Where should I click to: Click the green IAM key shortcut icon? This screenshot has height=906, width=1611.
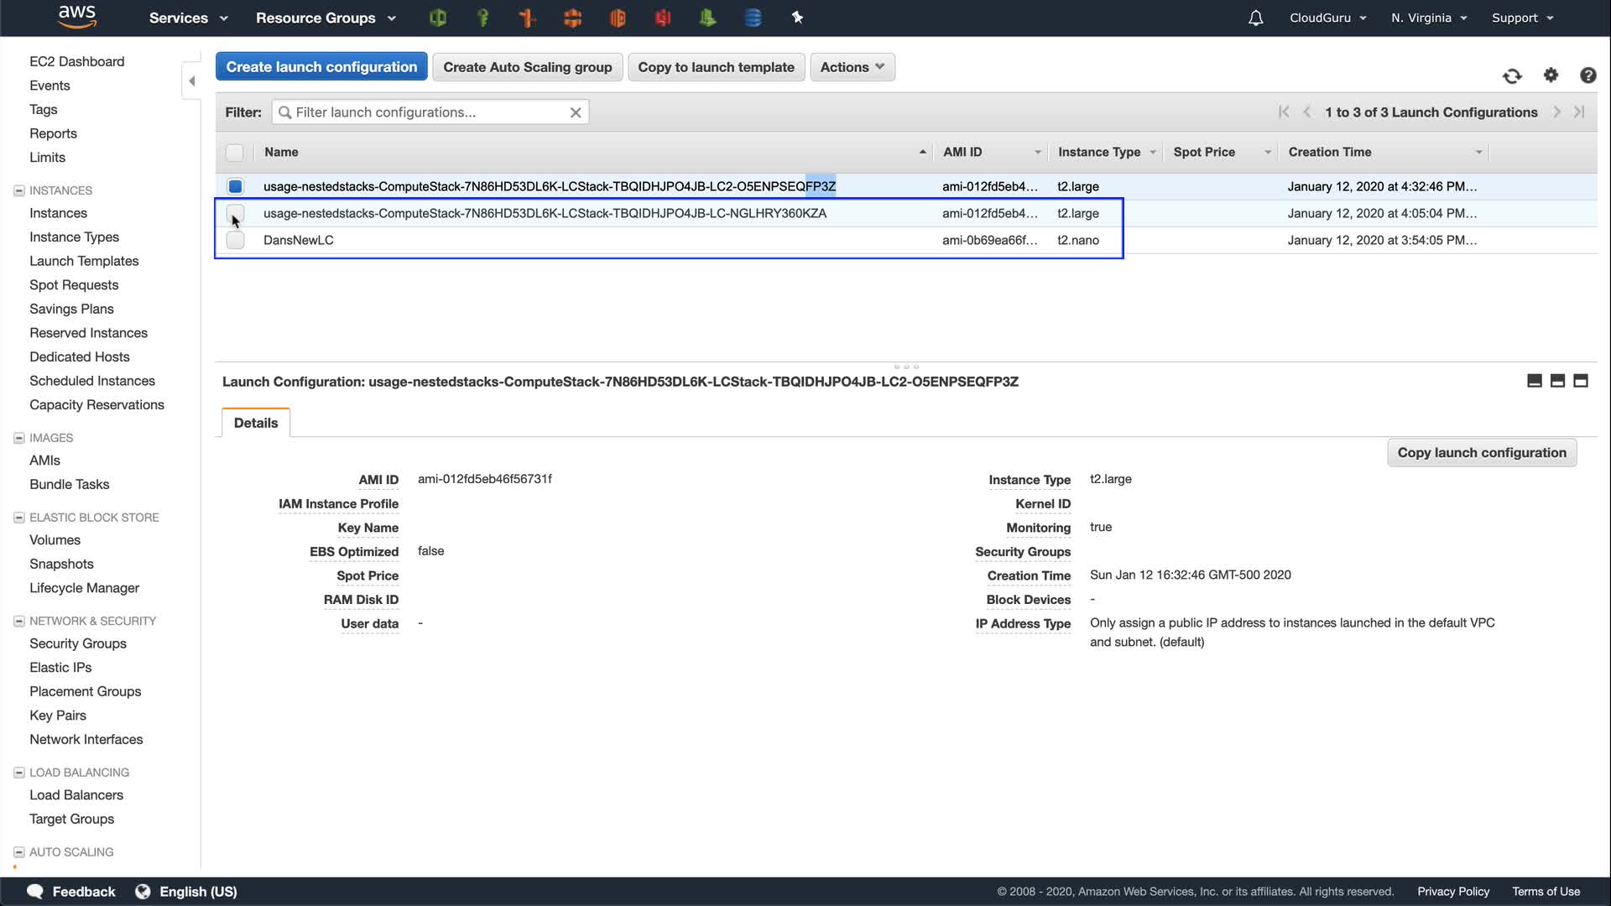pyautogui.click(x=482, y=18)
